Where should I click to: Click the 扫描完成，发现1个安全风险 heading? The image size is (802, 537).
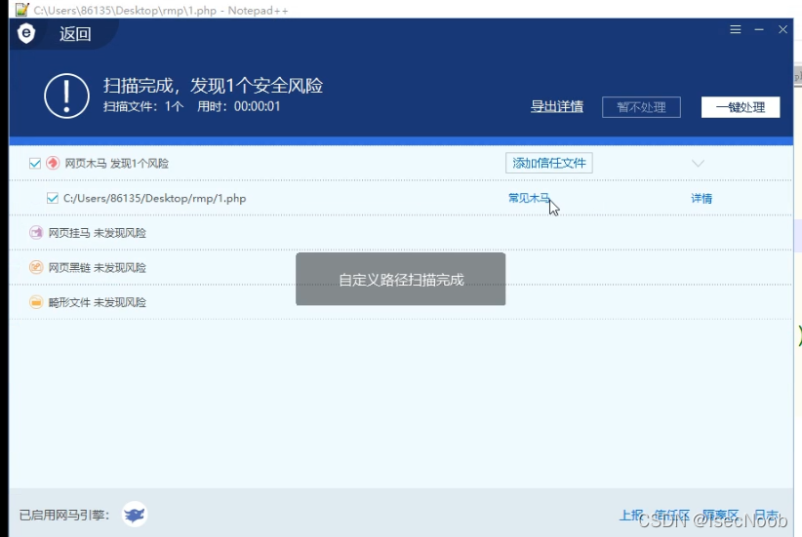click(213, 86)
